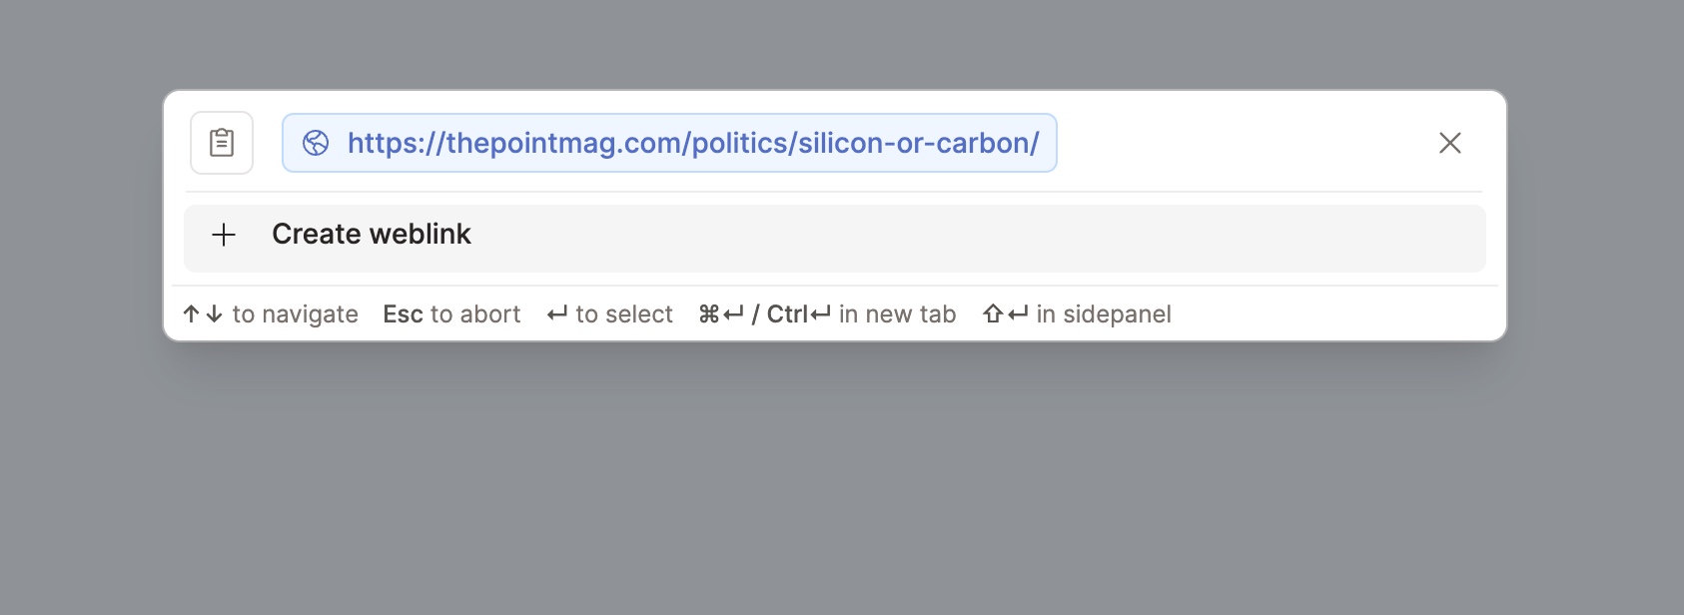The image size is (1684, 615).
Task: Click the thepointmag.com URL text
Action: (692, 143)
